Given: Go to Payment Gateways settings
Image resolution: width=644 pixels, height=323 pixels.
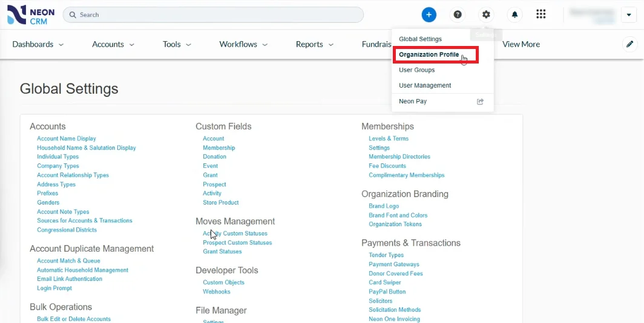Looking at the screenshot, I should [394, 264].
